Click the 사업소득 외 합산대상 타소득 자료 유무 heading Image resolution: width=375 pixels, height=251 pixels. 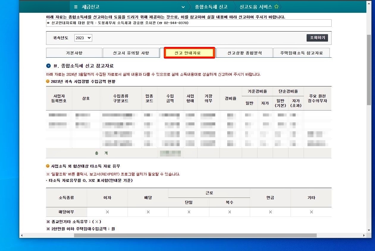[x=85, y=166]
